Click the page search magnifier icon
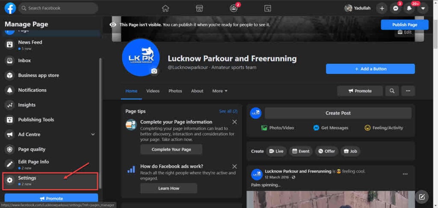 pos(392,91)
